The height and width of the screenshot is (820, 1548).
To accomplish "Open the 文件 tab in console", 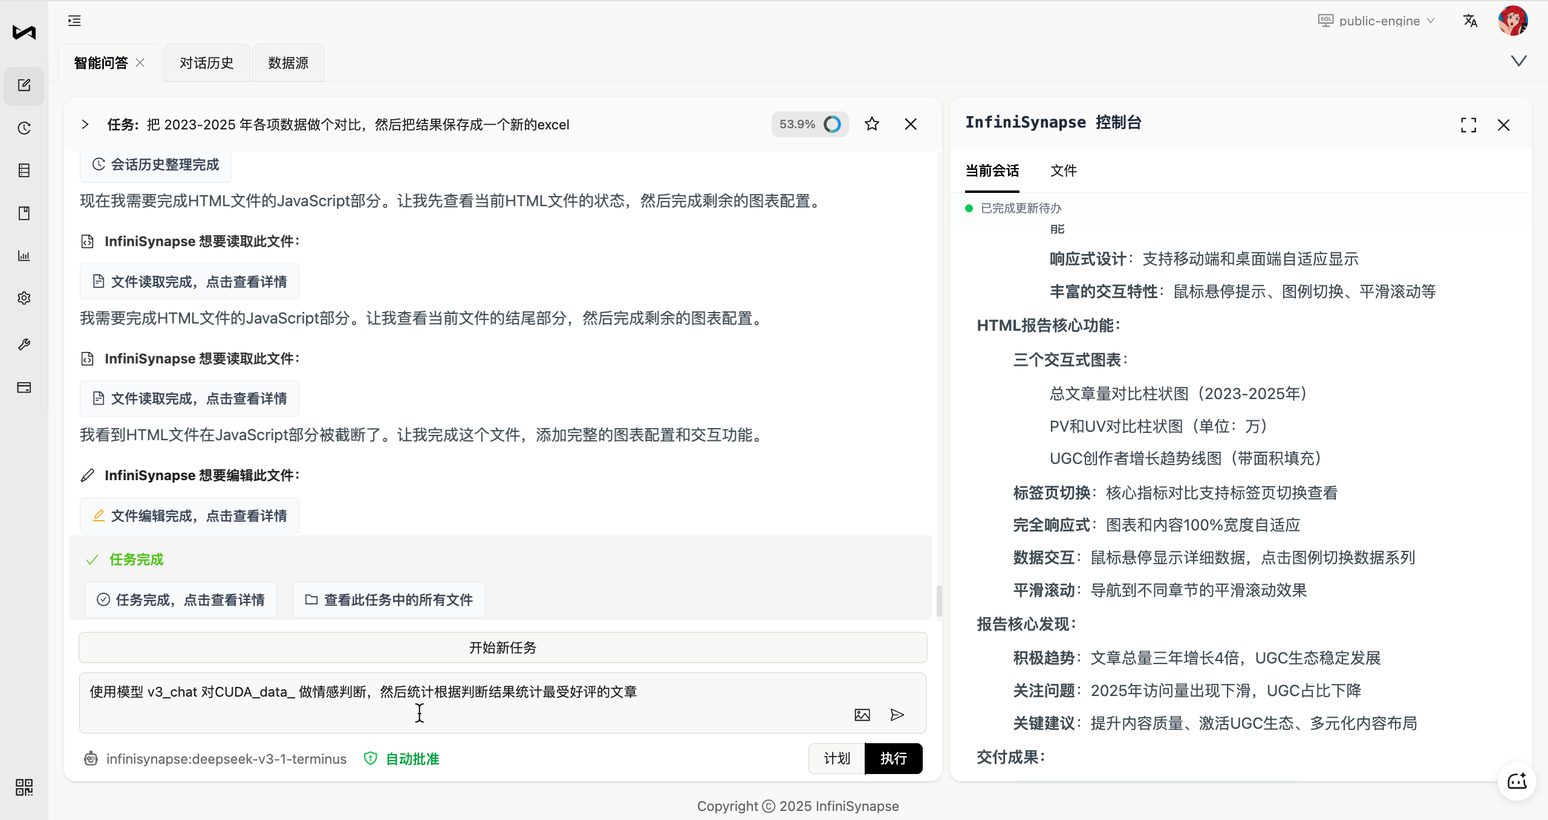I will pos(1063,171).
